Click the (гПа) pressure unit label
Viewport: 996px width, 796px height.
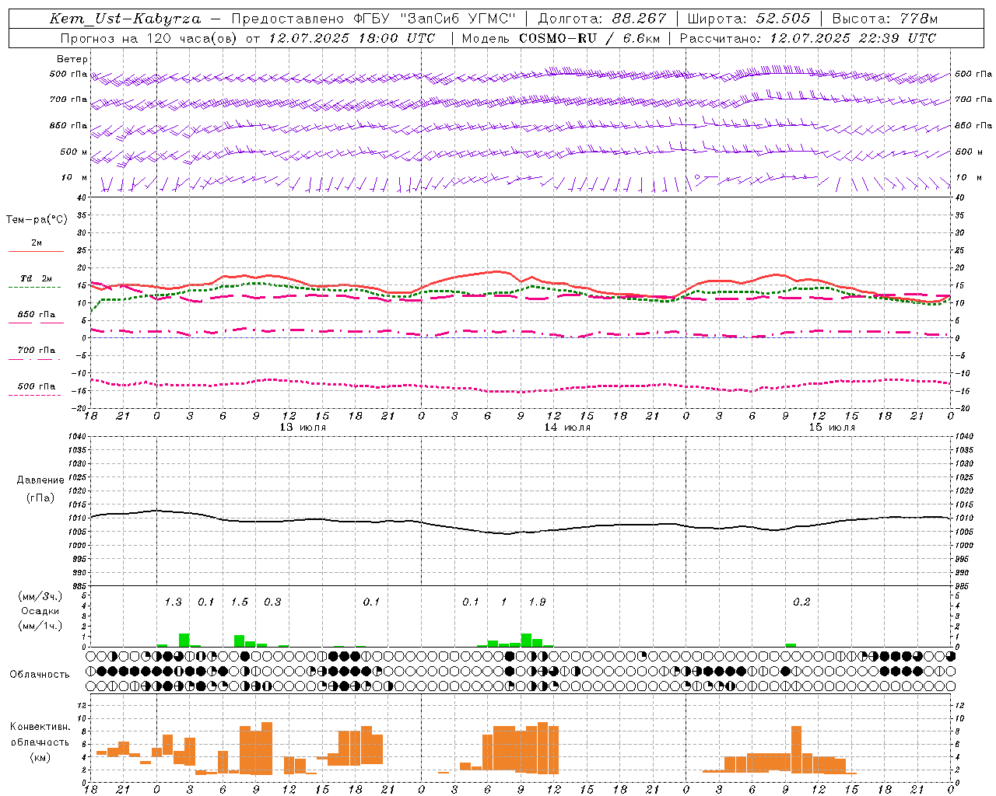40,498
